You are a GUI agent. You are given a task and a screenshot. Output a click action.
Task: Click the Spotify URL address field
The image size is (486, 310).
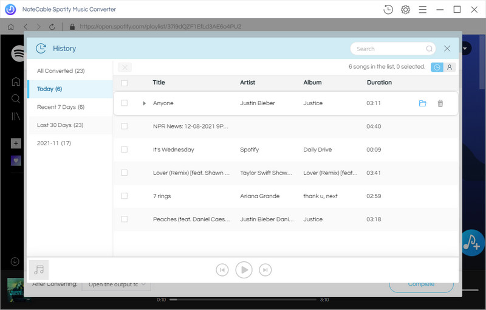(160, 27)
